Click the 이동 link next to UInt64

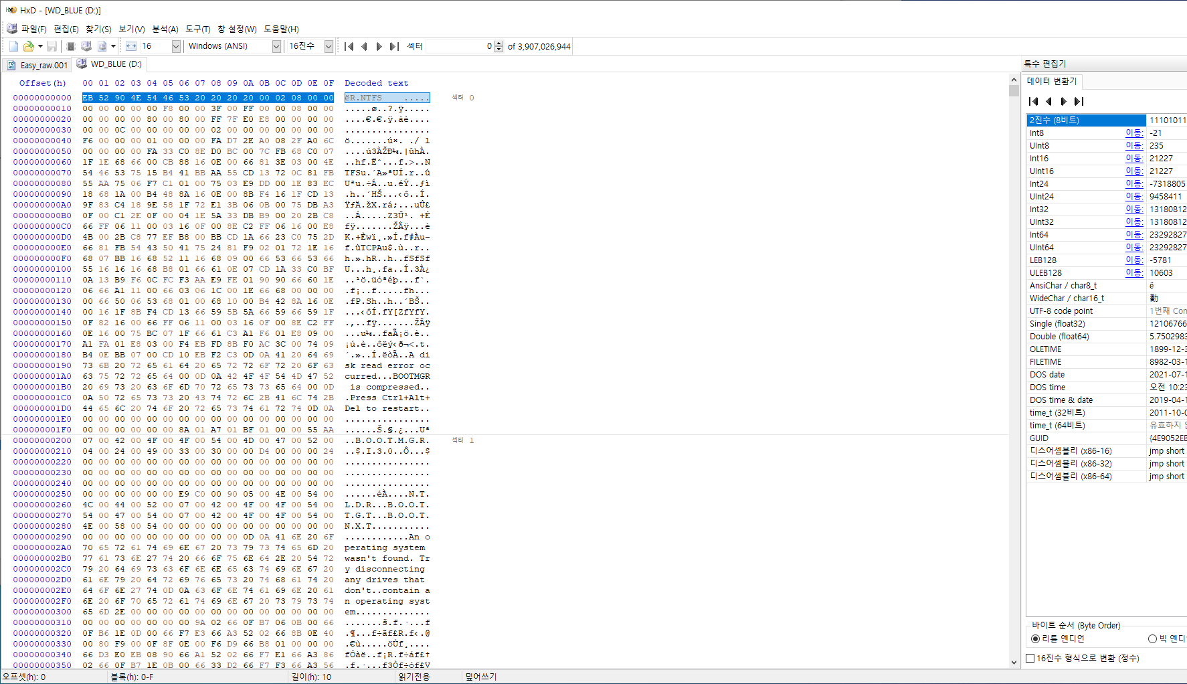coord(1133,248)
